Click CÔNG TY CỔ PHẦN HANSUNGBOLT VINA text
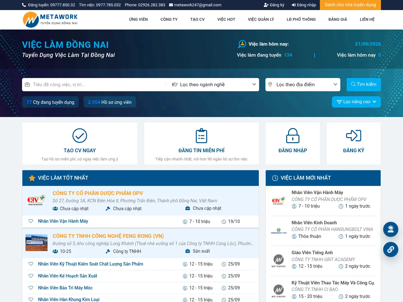Screen dimensions: 403x302 tap(332, 229)
